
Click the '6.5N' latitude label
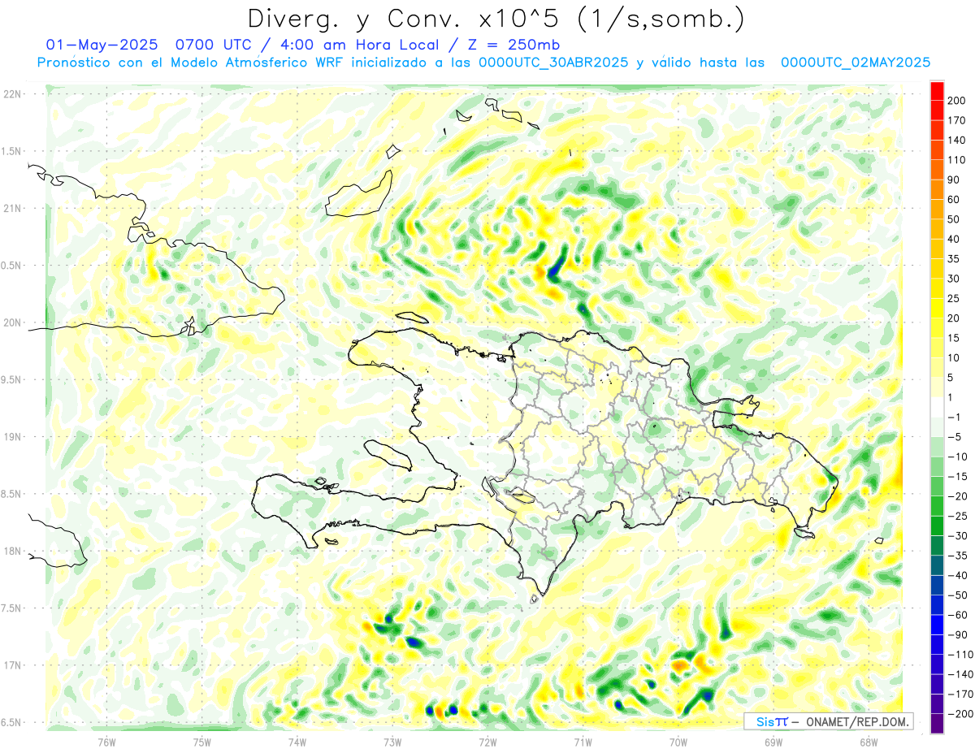(11, 723)
